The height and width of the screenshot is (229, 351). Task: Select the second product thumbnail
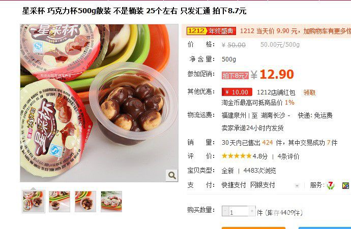[x=60, y=202]
